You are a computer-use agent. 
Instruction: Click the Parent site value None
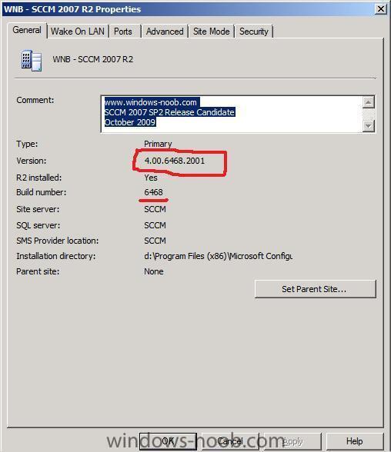pyautogui.click(x=154, y=271)
